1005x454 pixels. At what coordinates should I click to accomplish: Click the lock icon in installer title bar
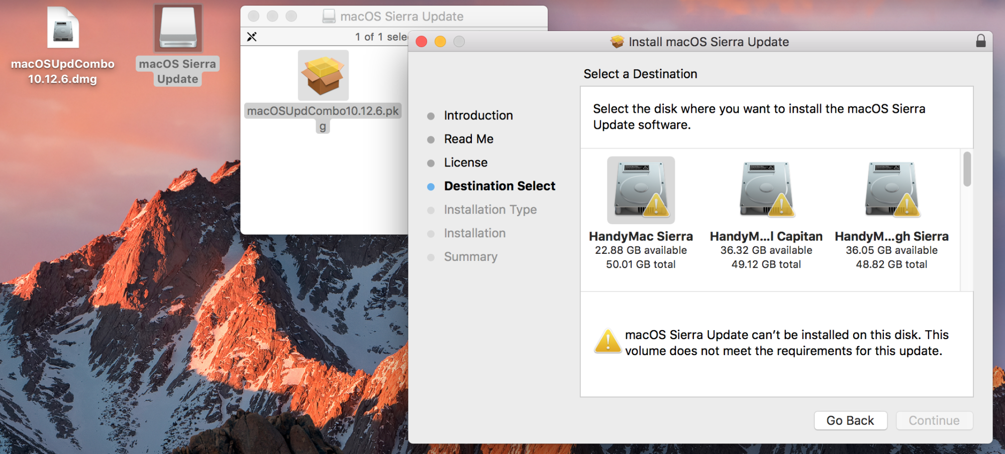980,41
